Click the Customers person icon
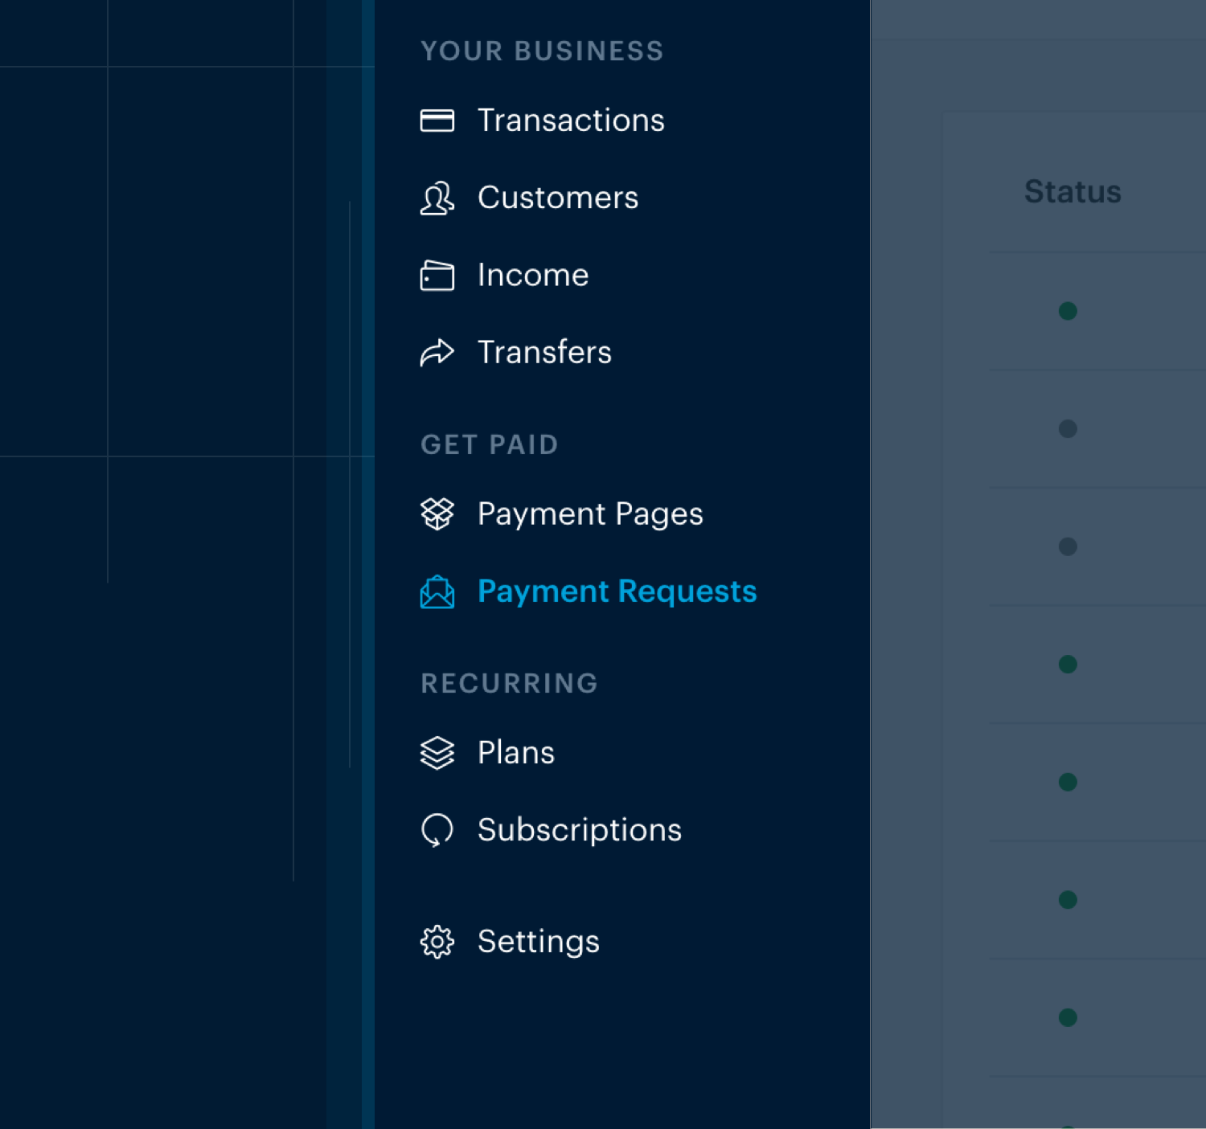 click(435, 198)
